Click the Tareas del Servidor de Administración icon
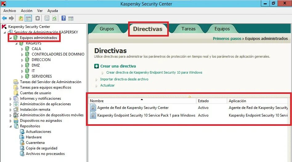 [x=16, y=82]
